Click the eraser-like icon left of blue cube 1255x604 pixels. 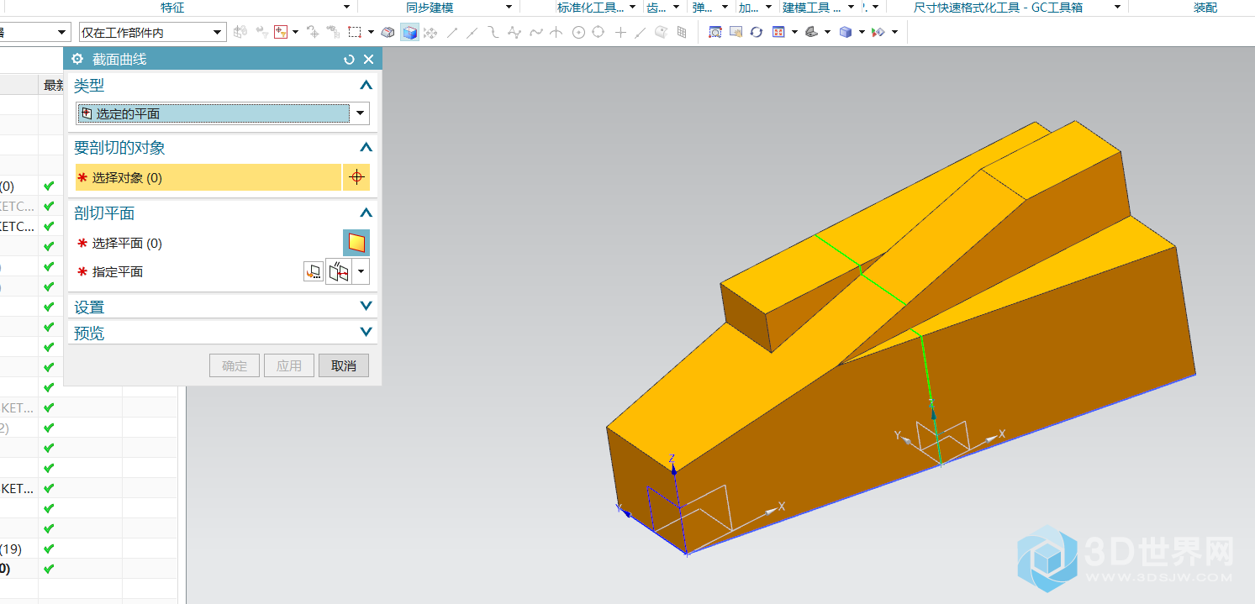388,33
